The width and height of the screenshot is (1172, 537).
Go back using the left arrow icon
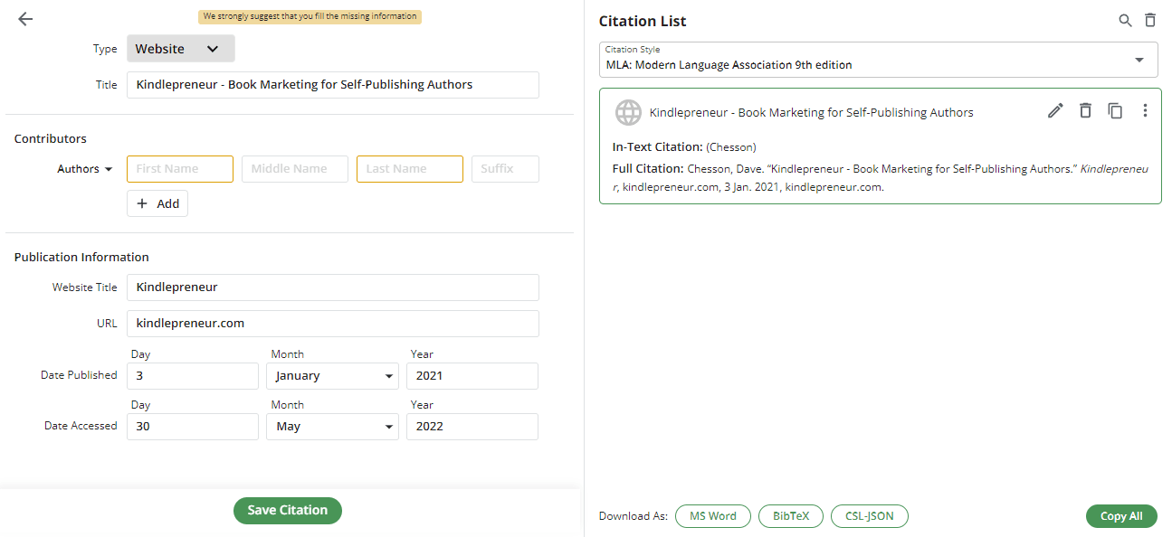click(25, 19)
